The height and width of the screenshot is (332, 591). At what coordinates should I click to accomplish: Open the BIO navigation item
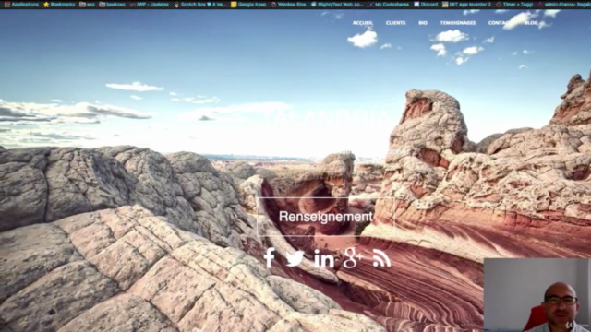point(423,23)
